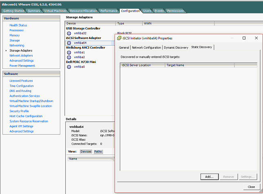Sort by the iSCSI Server Location column
The image size is (263, 194).
pos(142,65)
